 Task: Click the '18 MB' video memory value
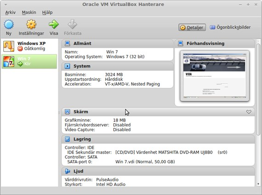coord(120,120)
